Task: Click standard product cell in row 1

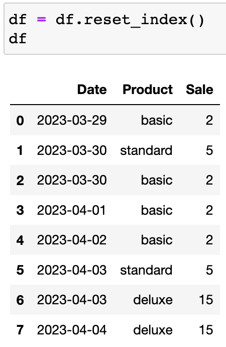Action: click(146, 150)
